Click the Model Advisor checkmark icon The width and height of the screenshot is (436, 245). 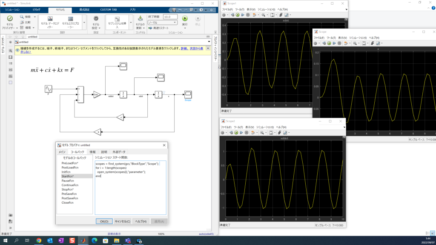[10, 19]
